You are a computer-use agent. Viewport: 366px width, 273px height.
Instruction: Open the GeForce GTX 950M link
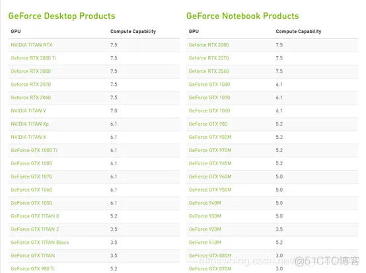210,190
